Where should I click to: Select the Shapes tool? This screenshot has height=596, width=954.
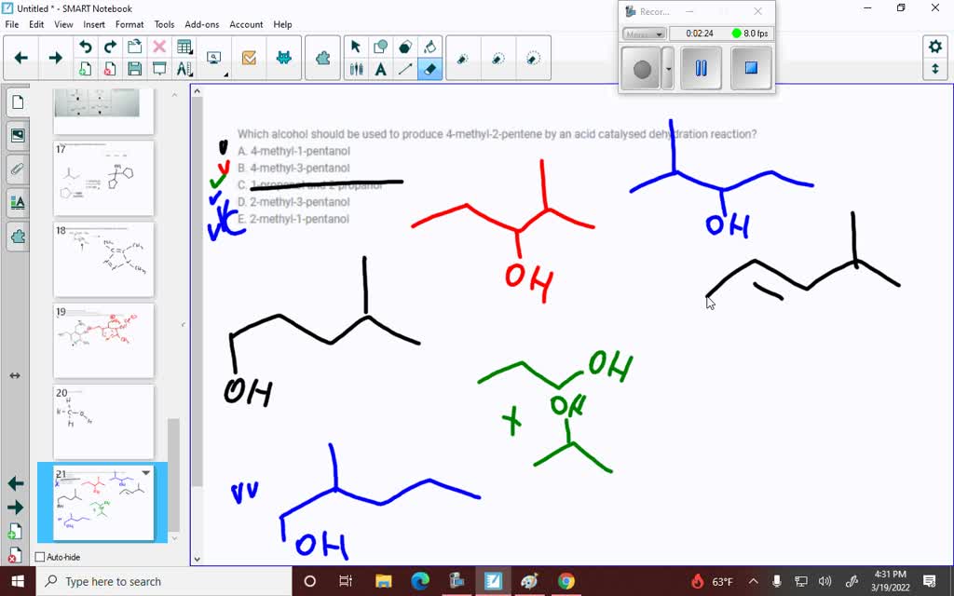pos(379,46)
